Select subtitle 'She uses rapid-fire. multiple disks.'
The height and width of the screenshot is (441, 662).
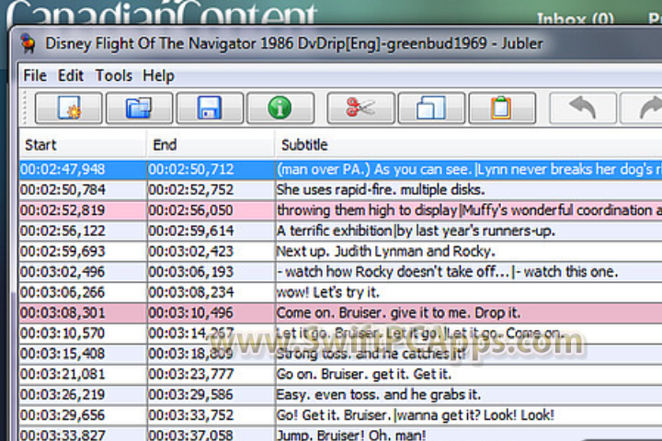point(381,189)
